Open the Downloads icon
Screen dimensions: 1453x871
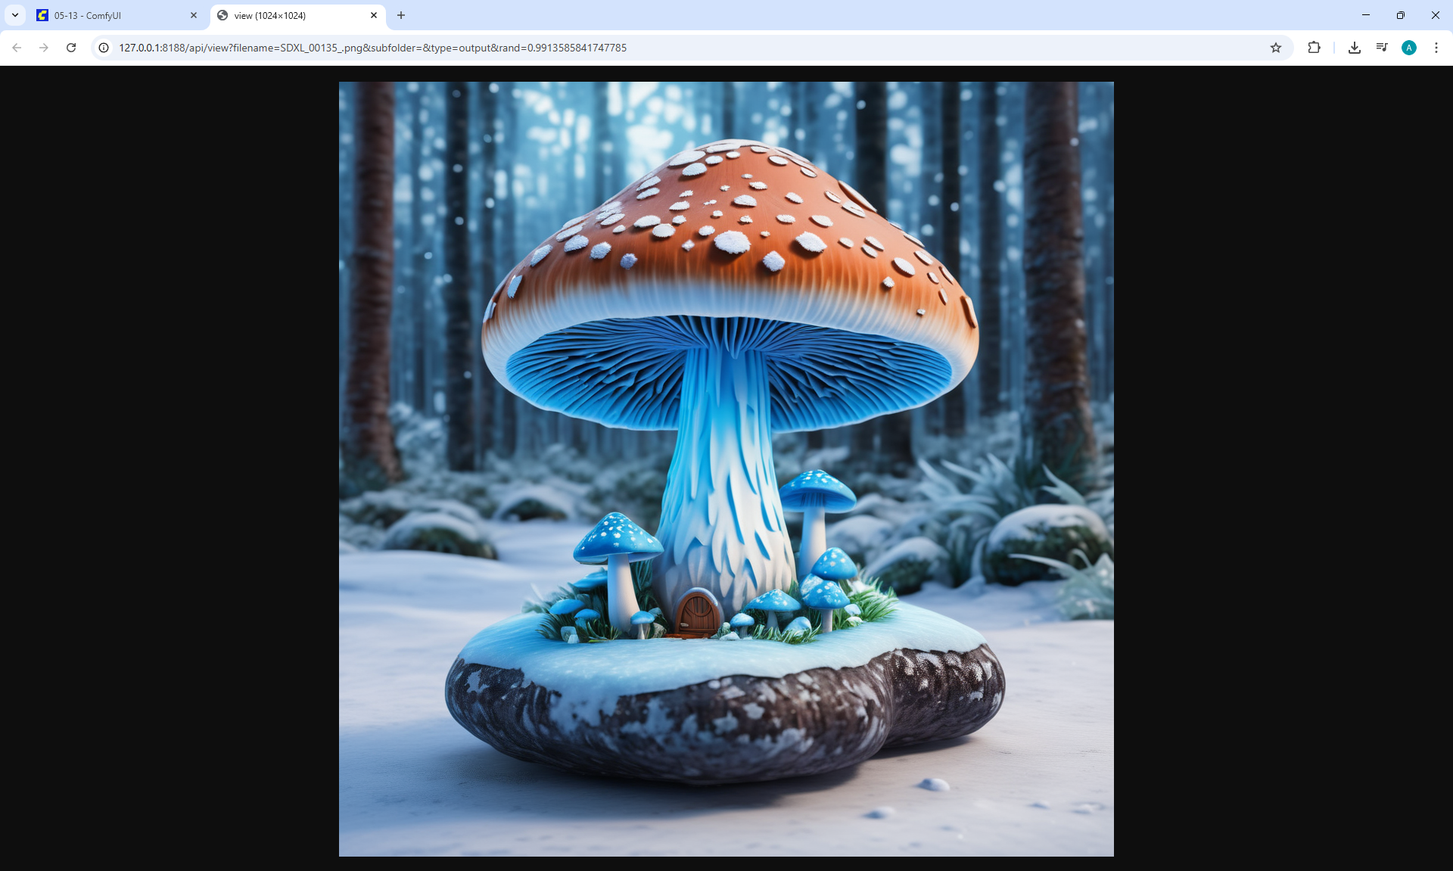click(x=1355, y=48)
